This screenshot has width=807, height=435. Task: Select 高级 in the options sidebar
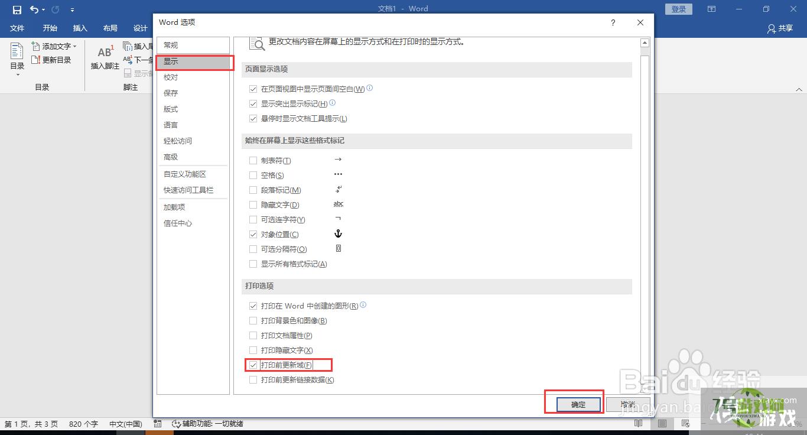[x=193, y=157]
